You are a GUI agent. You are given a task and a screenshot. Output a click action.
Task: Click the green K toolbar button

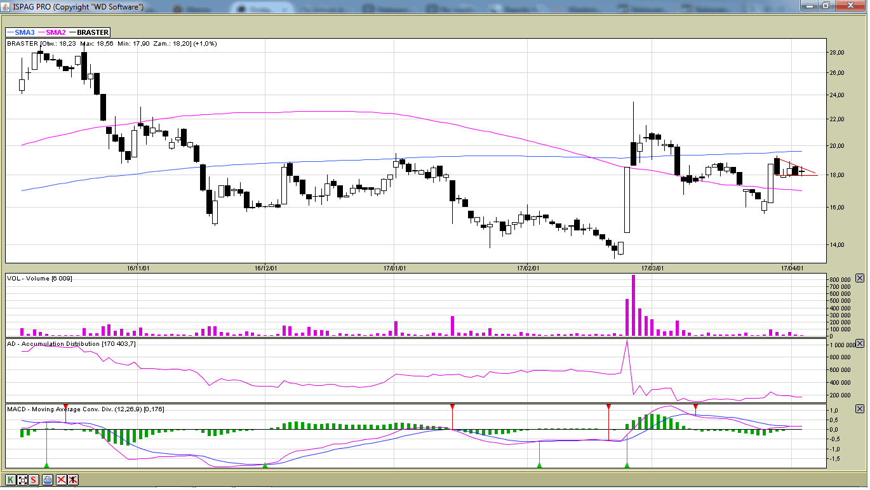[x=11, y=480]
